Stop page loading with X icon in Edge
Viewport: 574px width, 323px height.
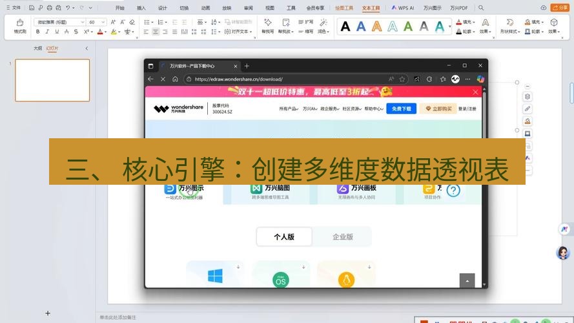[163, 79]
